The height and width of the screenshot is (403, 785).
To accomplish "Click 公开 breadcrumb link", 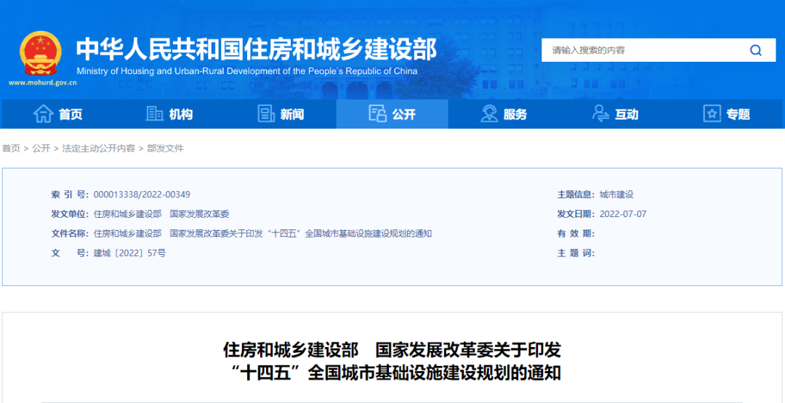I will coord(41,148).
